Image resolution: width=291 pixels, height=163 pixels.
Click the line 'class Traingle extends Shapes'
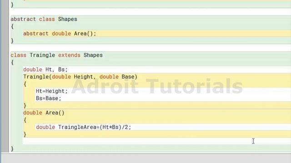[x=56, y=55]
